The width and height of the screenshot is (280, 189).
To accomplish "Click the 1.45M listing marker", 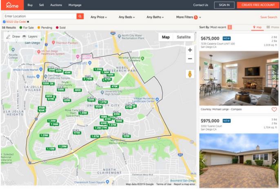I will click(x=83, y=113).
